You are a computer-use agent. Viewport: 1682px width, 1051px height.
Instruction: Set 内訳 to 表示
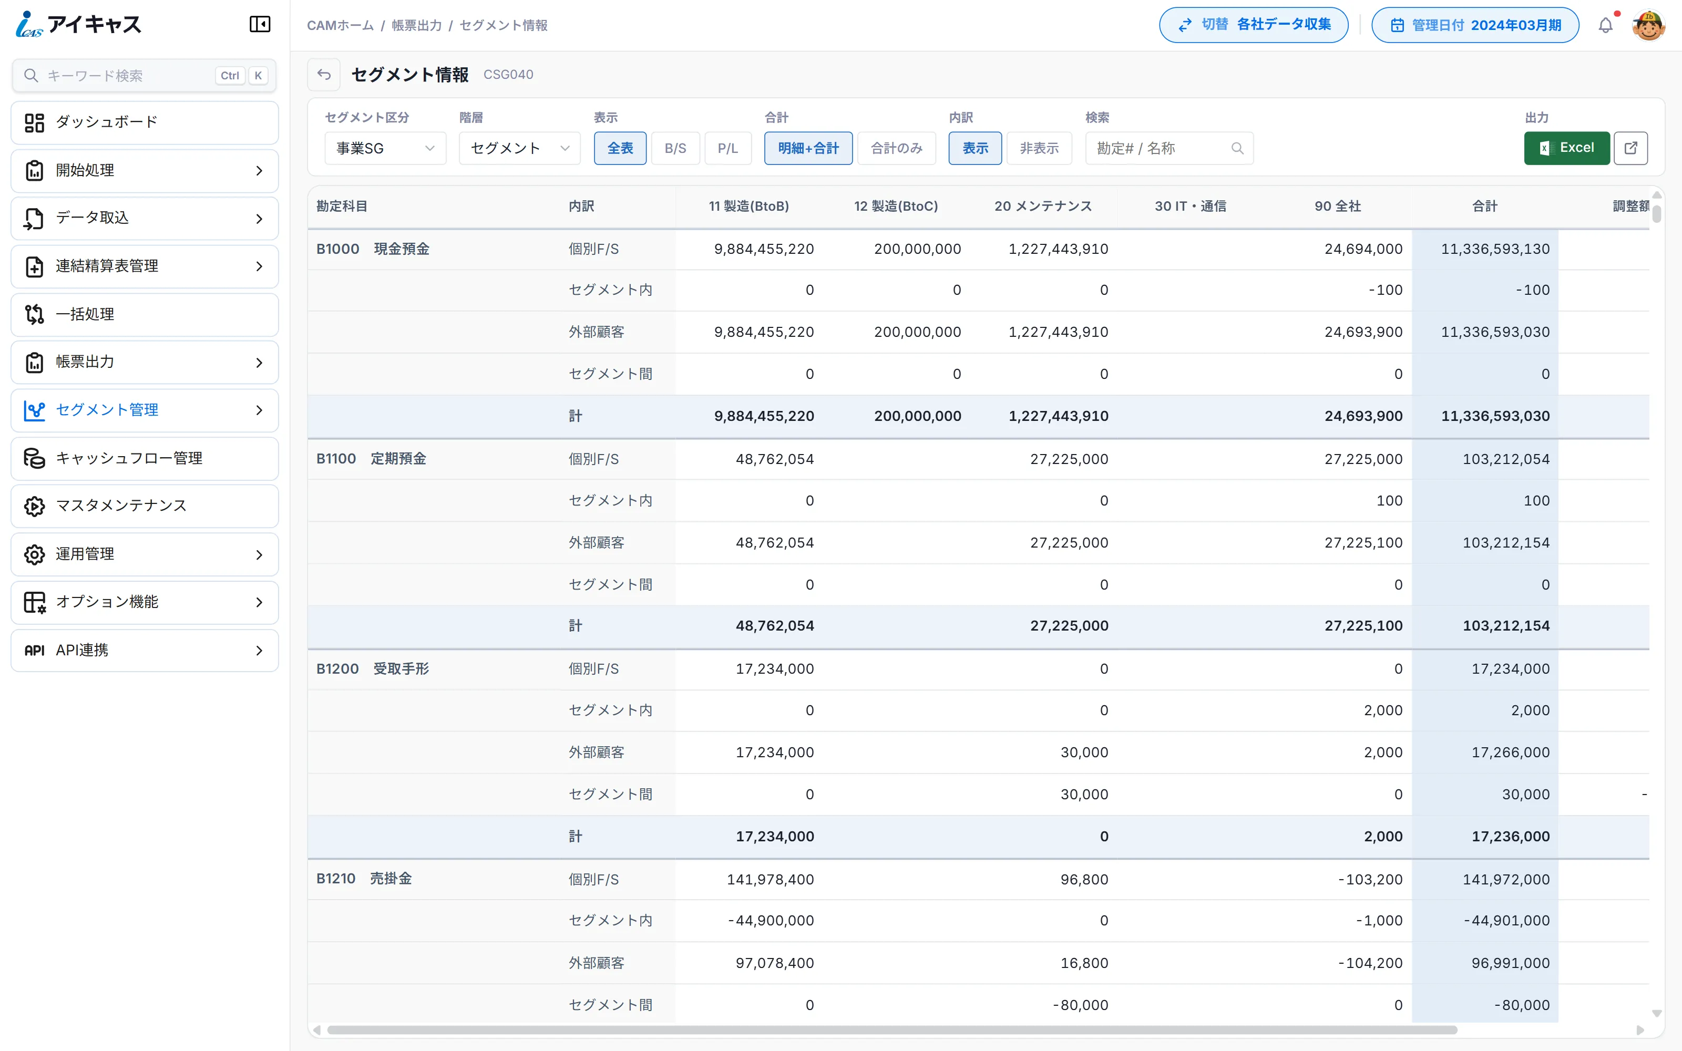coord(975,148)
